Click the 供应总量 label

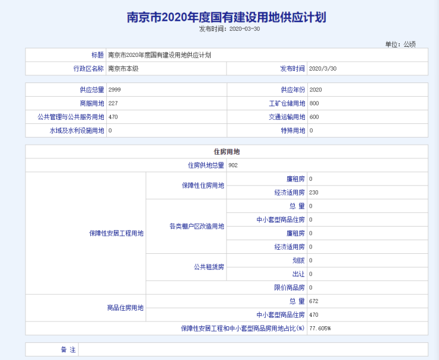92,90
